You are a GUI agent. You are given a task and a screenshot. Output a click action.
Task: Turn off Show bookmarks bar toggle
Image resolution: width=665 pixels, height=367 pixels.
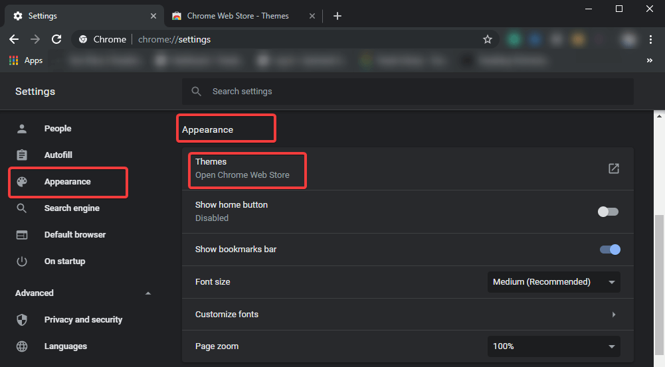(611, 250)
